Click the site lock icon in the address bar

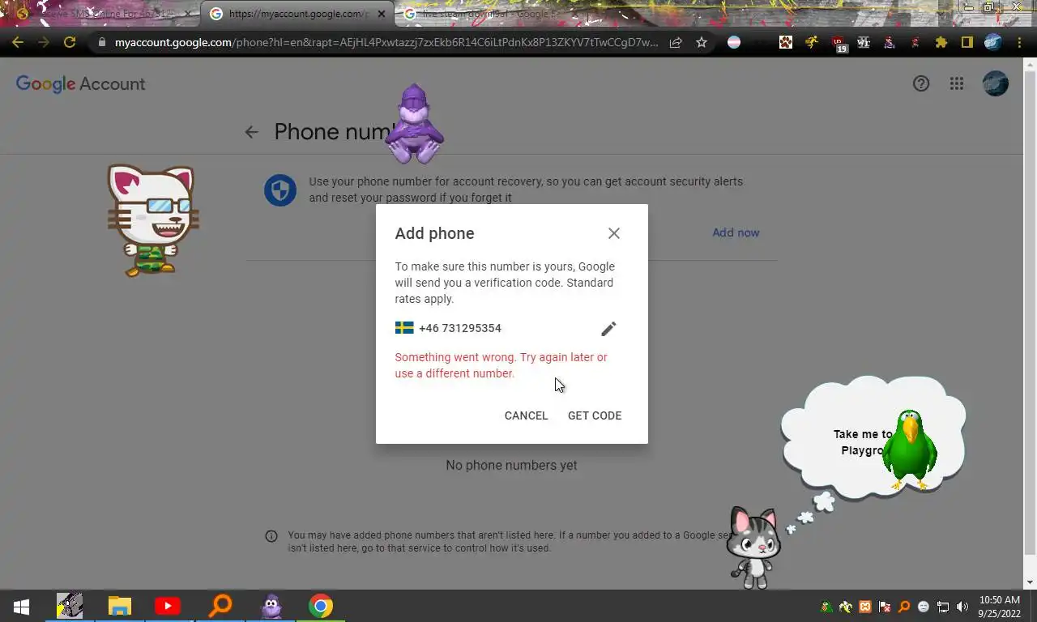[x=101, y=42]
